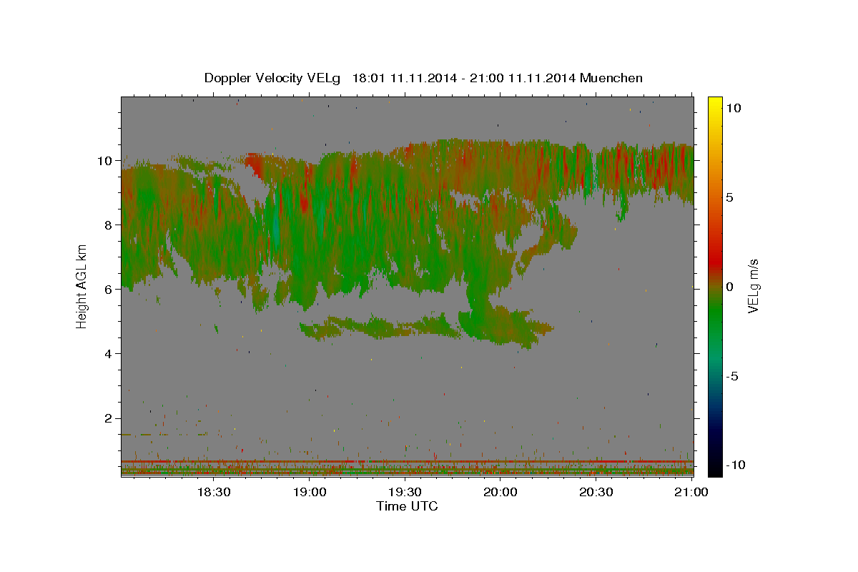Click the 'Height AGL km' axis title
The width and height of the screenshot is (858, 572).
click(82, 286)
